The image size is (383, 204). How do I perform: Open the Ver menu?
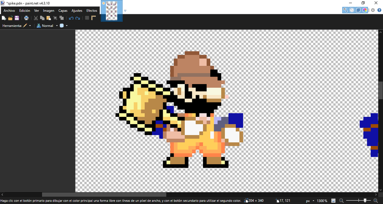(x=37, y=11)
